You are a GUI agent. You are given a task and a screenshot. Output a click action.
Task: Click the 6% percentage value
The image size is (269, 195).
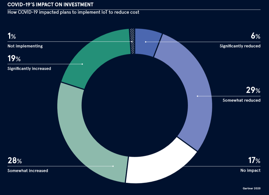(x=255, y=36)
